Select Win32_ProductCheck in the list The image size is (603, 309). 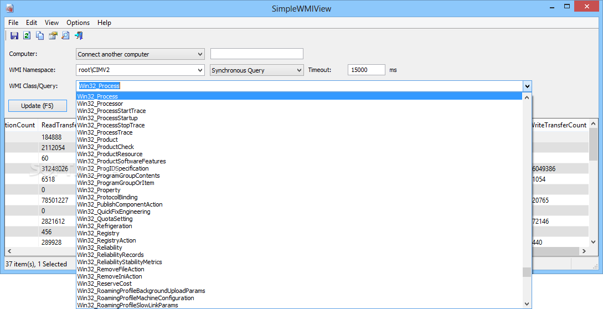[299, 147]
